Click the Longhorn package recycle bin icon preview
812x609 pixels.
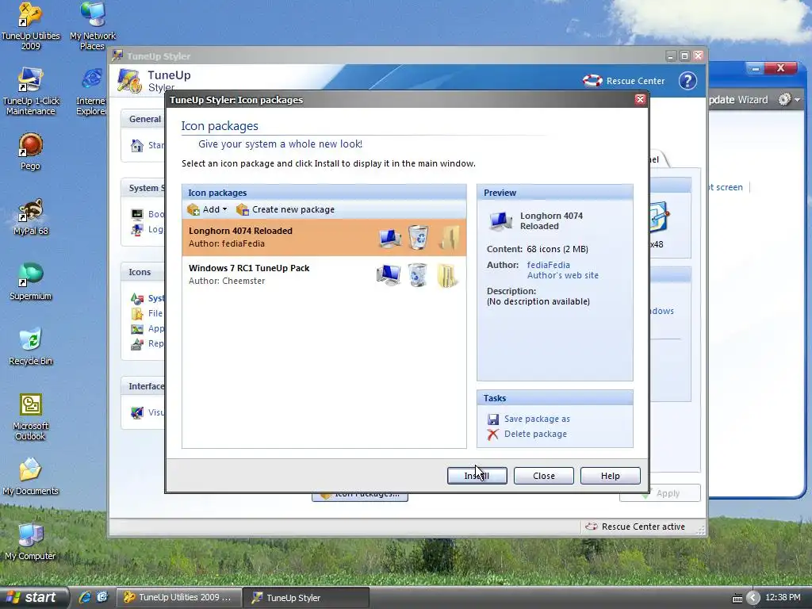(418, 237)
